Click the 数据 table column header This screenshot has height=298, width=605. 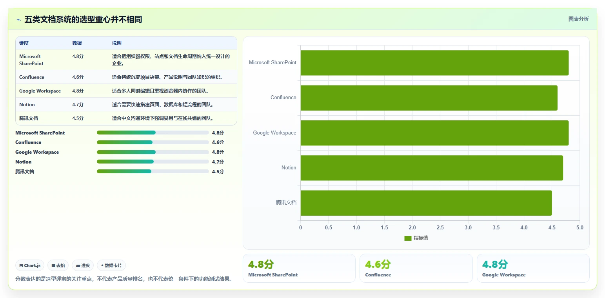77,43
